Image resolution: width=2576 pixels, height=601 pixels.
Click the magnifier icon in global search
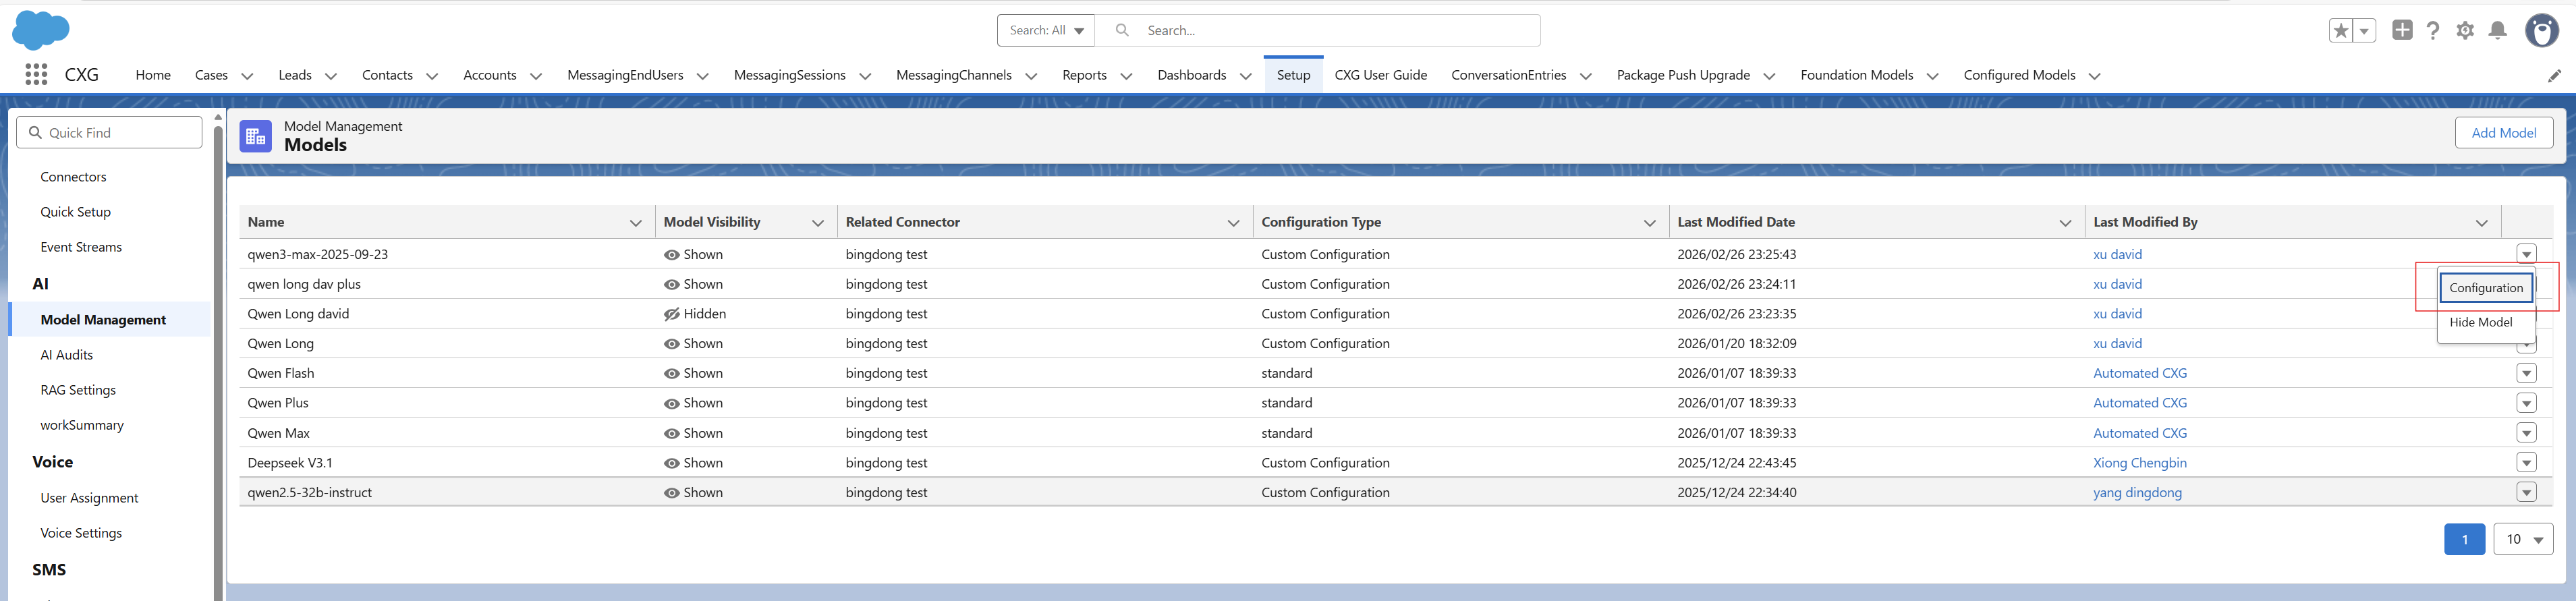pyautogui.click(x=1122, y=30)
